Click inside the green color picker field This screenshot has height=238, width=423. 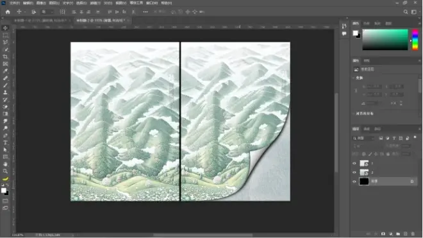[385, 40]
